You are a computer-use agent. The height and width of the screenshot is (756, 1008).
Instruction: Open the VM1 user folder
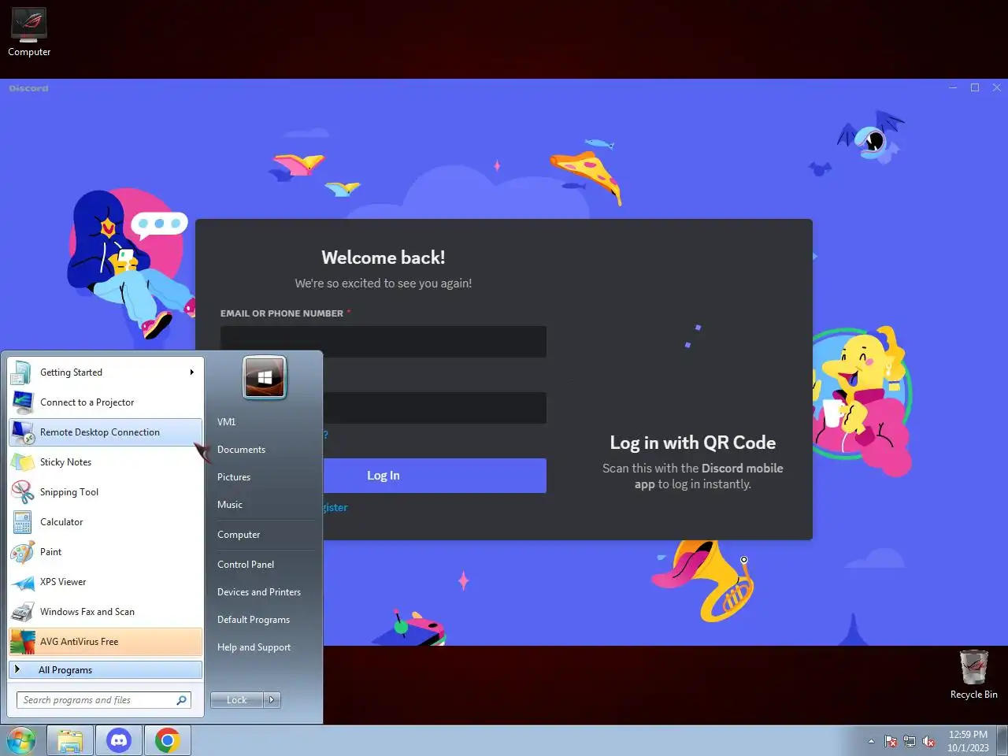point(227,422)
